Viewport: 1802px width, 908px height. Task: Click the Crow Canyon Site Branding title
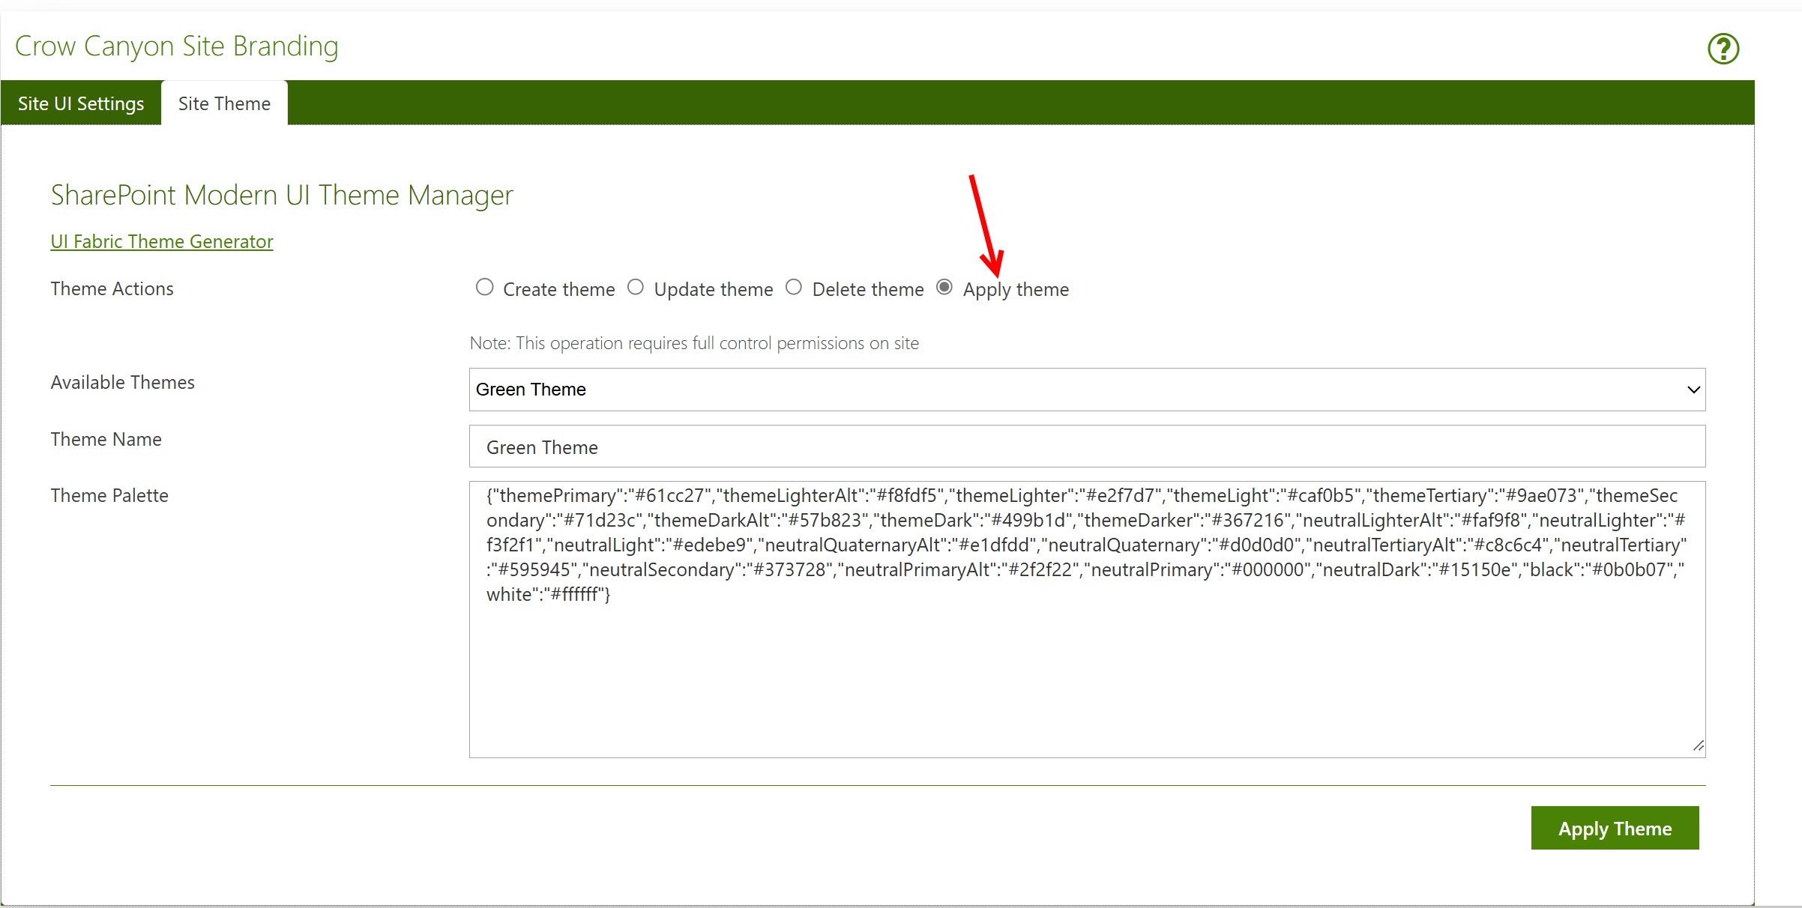click(x=177, y=46)
